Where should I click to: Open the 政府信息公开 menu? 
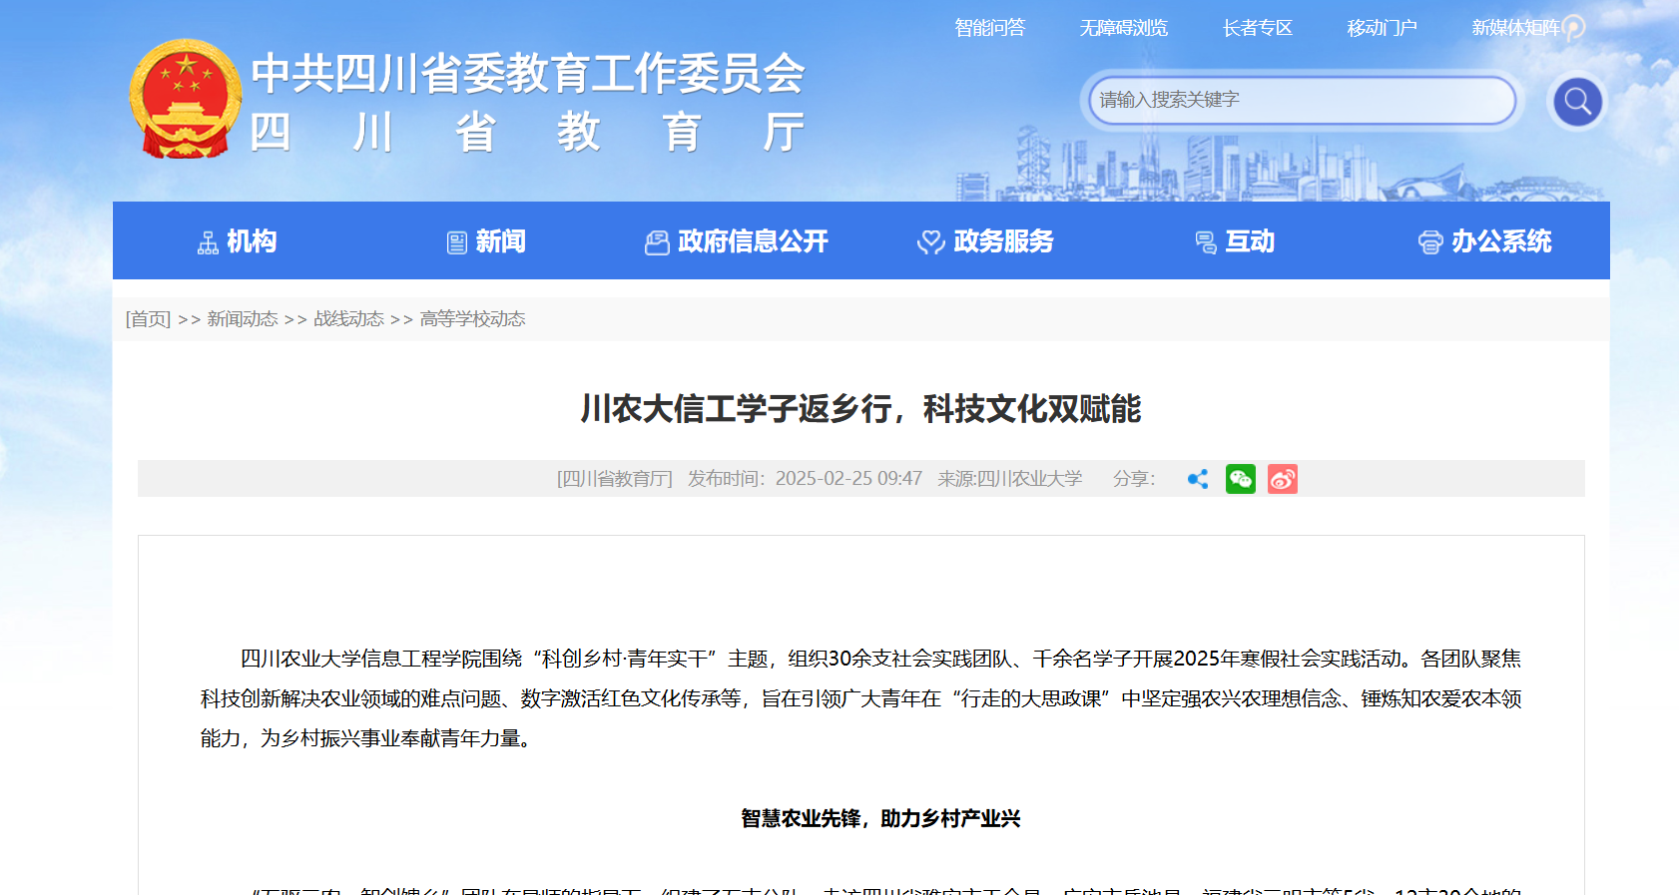point(752,241)
